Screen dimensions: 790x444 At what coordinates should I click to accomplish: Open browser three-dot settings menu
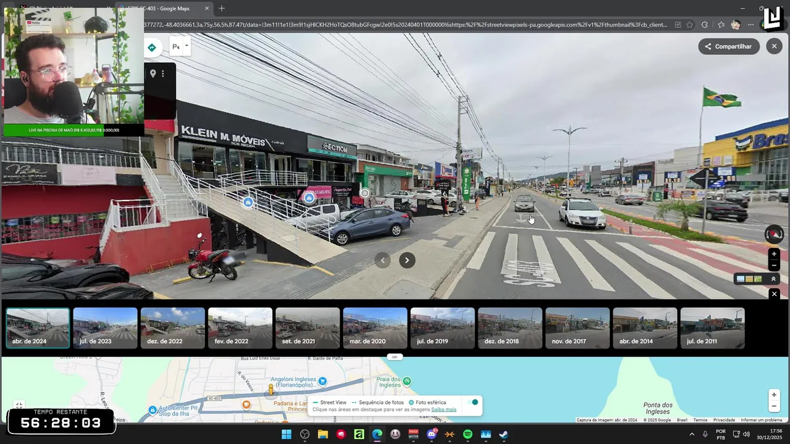pos(750,25)
